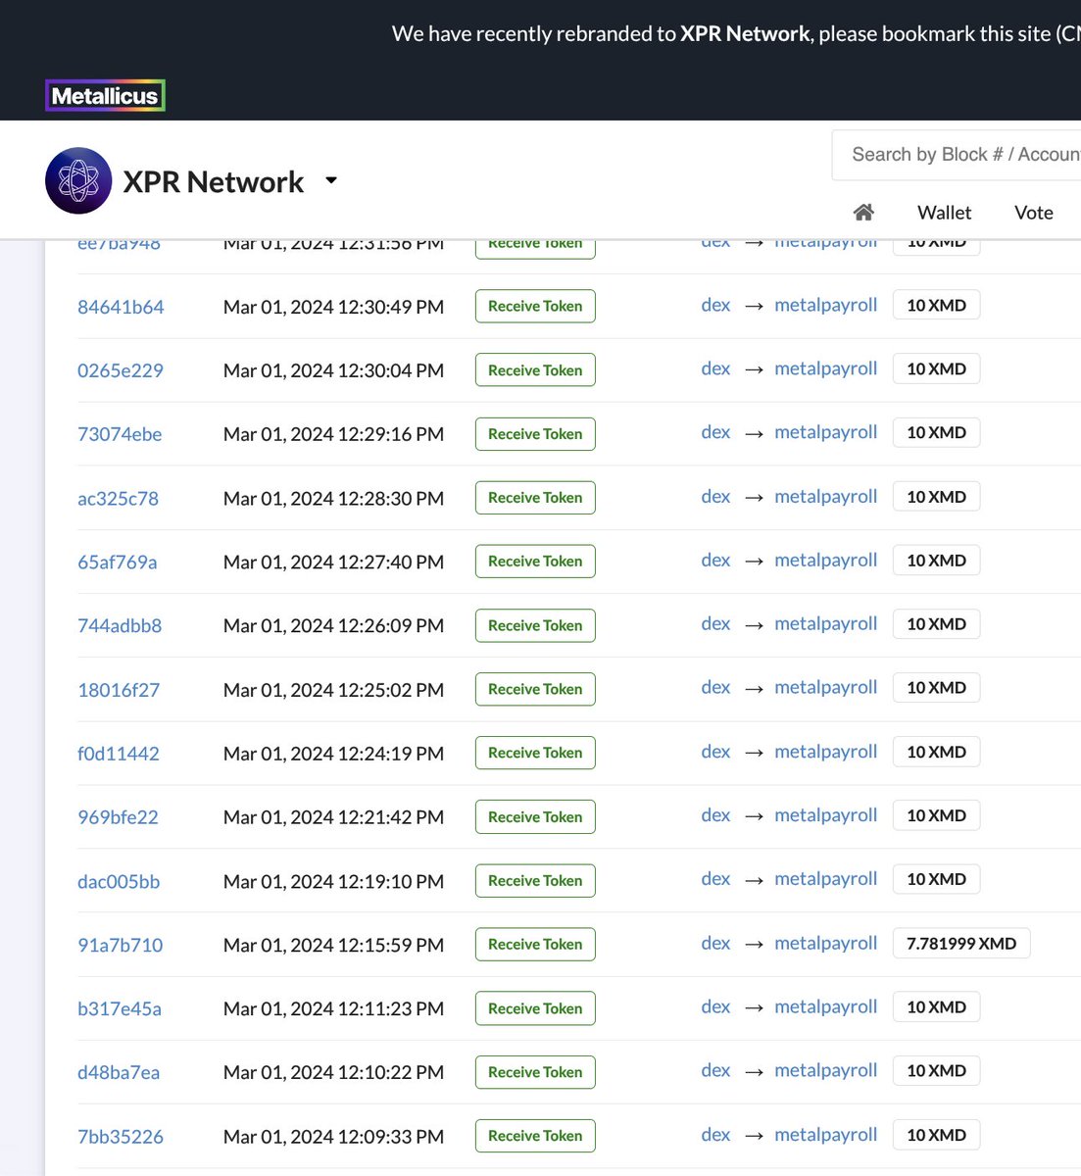The height and width of the screenshot is (1176, 1081).
Task: Open transaction 73074ebe
Action: [x=120, y=434]
